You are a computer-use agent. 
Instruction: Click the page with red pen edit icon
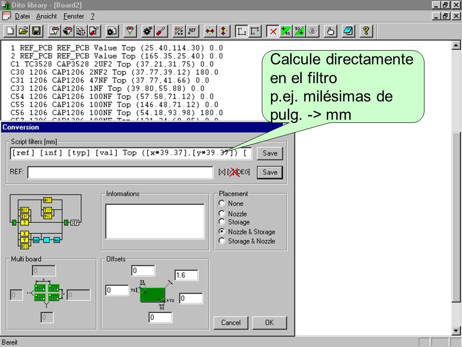[x=94, y=31]
